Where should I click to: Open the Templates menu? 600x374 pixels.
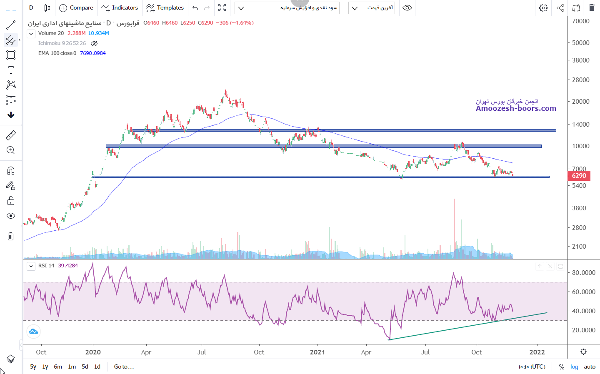[x=165, y=8]
